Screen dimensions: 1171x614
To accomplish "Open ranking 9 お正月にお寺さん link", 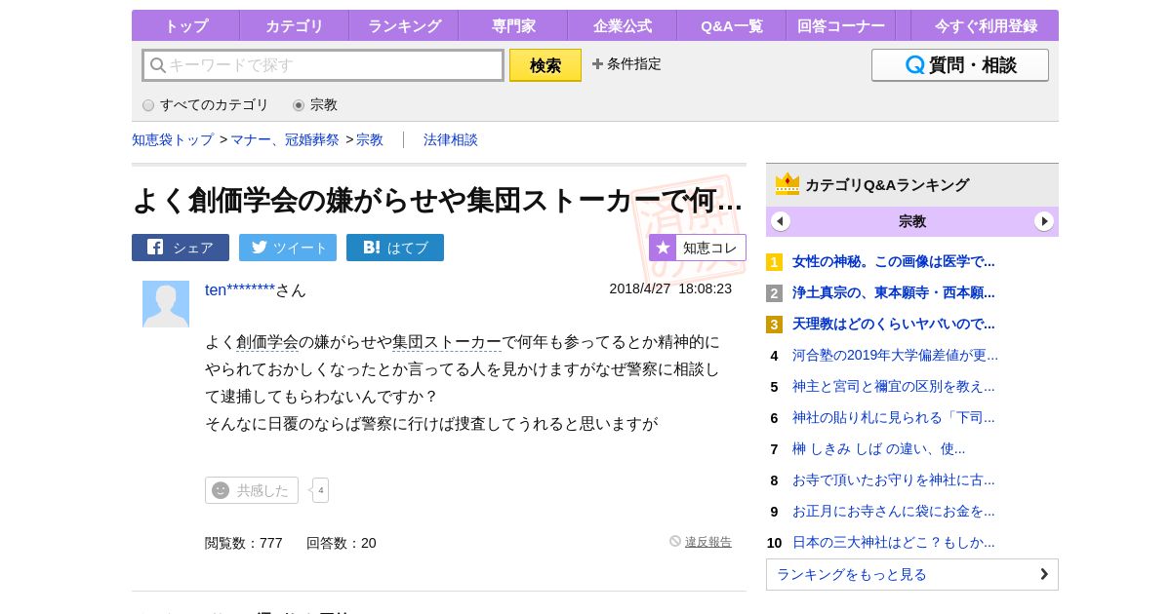I will pos(894,511).
